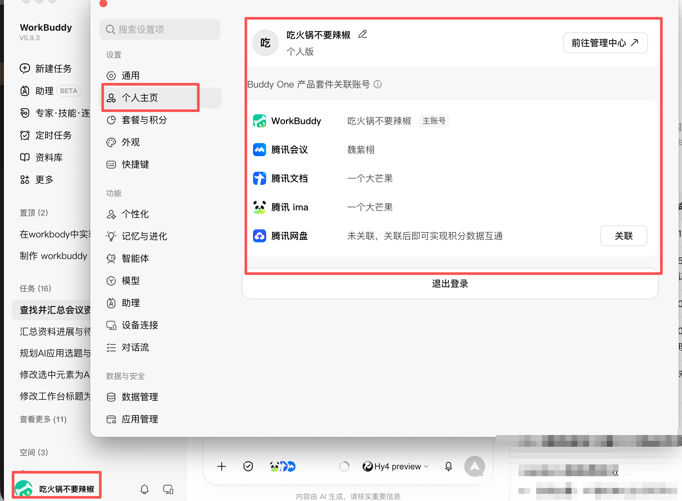Click the device connection icon beside bell
The height and width of the screenshot is (501, 682).
[x=168, y=489]
